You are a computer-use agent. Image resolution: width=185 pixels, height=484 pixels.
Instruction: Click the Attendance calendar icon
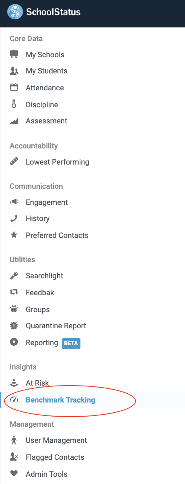(14, 88)
